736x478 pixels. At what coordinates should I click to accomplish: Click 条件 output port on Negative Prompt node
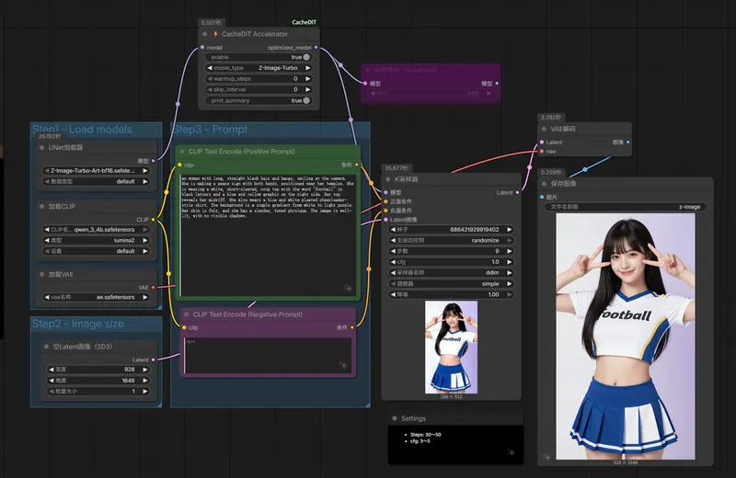pyautogui.click(x=352, y=327)
